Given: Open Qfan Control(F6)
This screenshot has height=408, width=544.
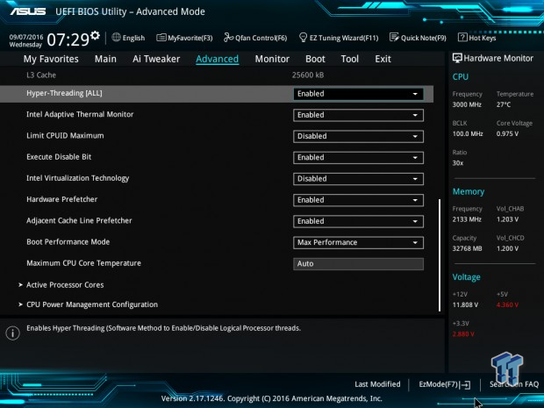Looking at the screenshot, I should coord(255,38).
